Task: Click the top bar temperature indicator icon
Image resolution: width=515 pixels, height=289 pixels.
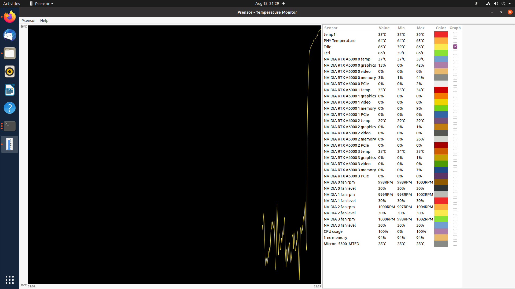Action: pos(476,3)
